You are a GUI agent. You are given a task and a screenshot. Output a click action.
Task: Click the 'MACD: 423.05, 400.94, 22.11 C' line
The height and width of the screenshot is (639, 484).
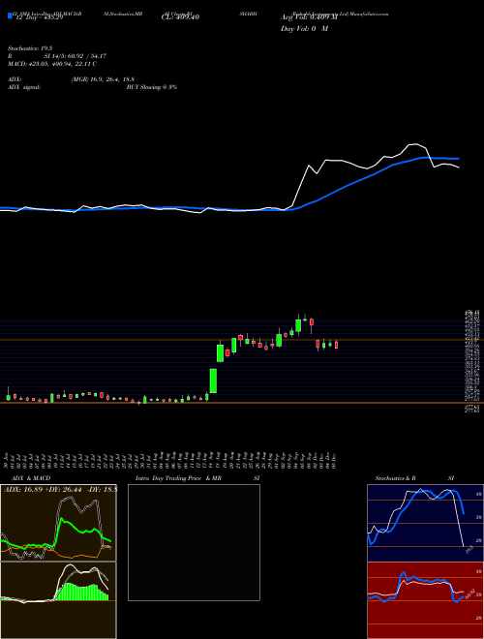coord(52,64)
